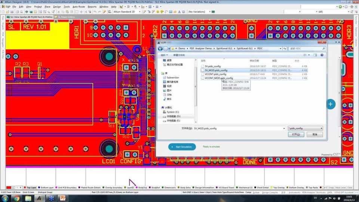
Task: Click the Cross probe toolbar icon
Action: [x=104, y=12]
